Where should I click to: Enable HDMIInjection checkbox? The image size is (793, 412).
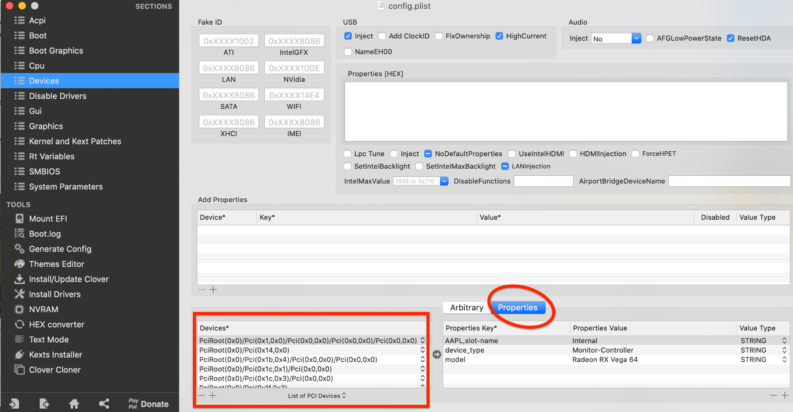click(573, 154)
